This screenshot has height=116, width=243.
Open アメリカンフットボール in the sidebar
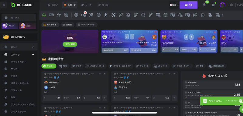click(x=19, y=104)
